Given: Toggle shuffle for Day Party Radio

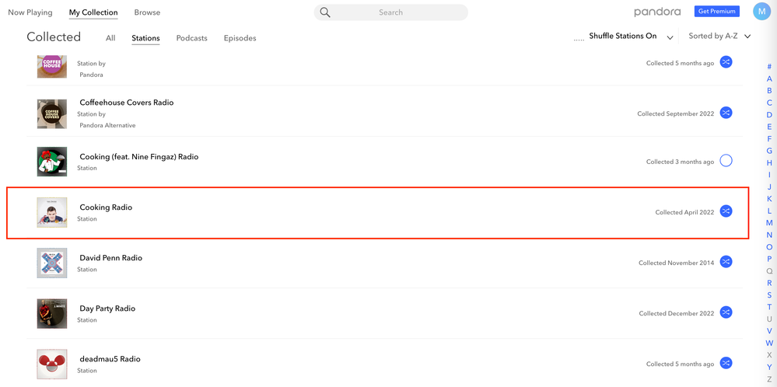Looking at the screenshot, I should tap(726, 312).
